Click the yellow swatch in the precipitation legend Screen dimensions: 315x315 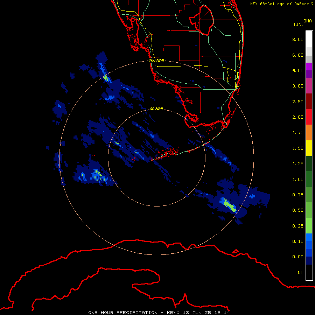click(309, 148)
